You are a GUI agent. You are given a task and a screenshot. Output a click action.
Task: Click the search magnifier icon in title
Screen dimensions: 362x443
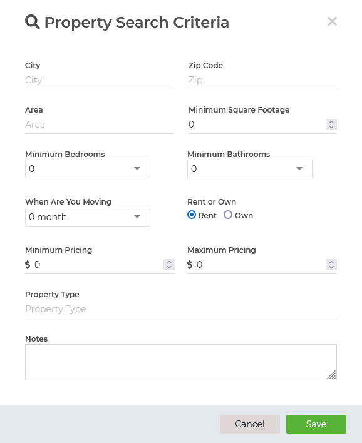tap(33, 22)
